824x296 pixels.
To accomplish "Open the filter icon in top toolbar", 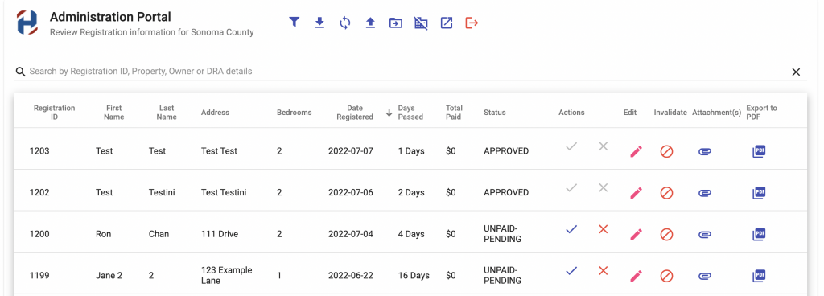I will coord(295,23).
